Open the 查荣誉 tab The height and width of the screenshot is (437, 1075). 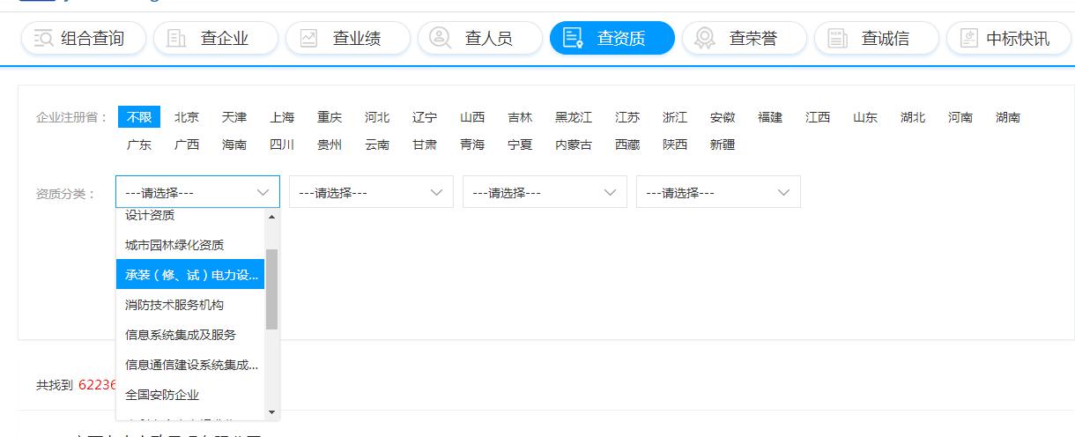744,38
